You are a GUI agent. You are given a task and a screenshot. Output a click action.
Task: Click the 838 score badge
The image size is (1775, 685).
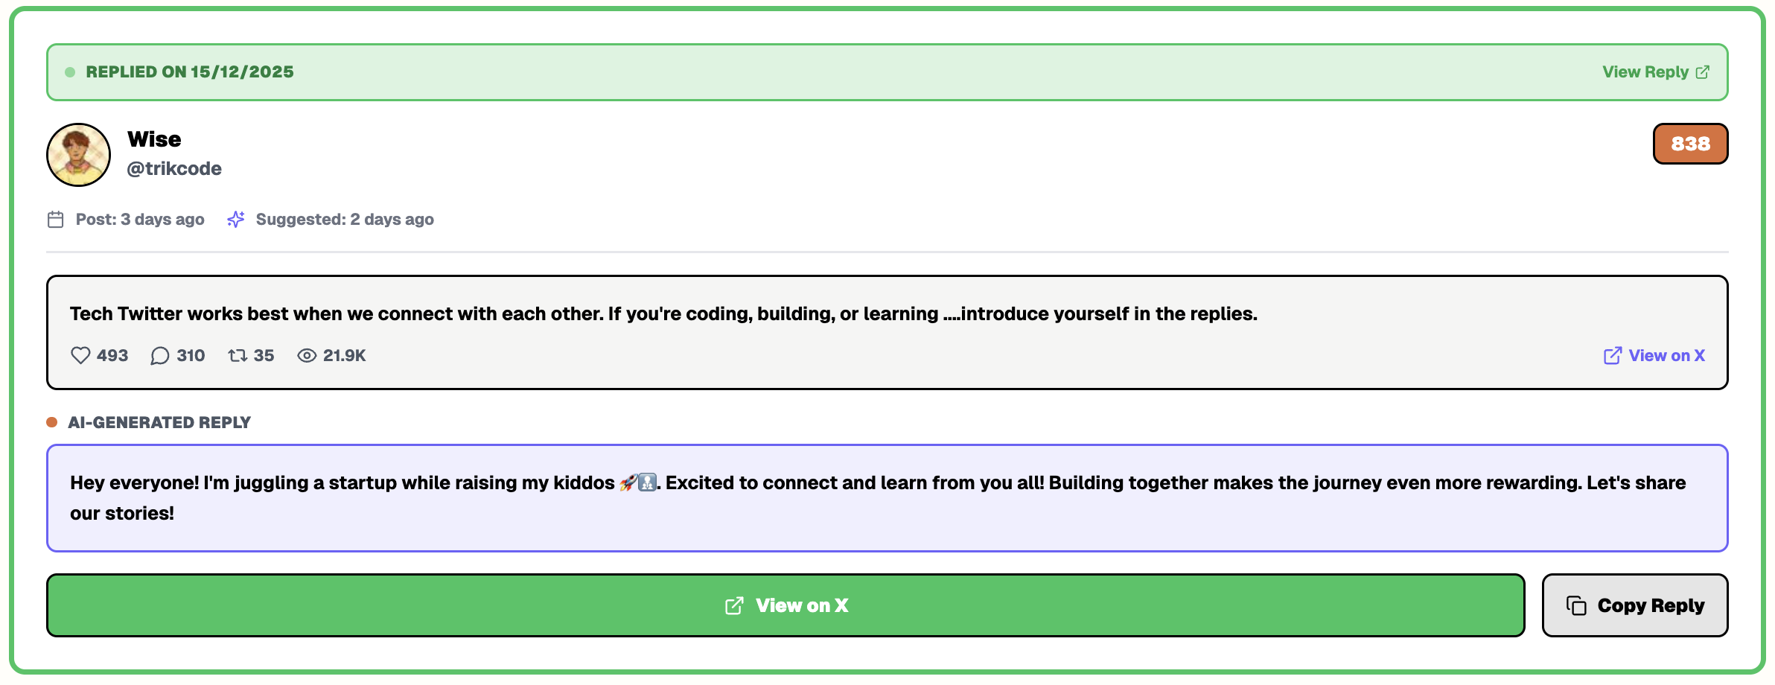pyautogui.click(x=1690, y=144)
